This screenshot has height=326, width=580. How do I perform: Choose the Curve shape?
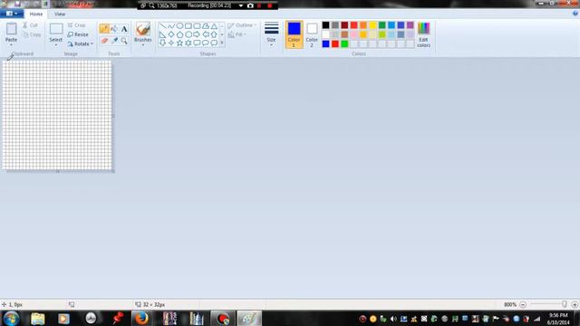point(171,26)
